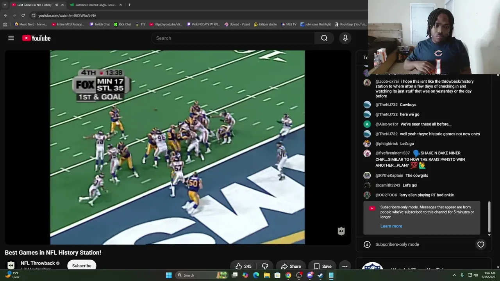The width and height of the screenshot is (500, 281).
Task: Click the YouTube search magnifier button
Action: [x=324, y=38]
